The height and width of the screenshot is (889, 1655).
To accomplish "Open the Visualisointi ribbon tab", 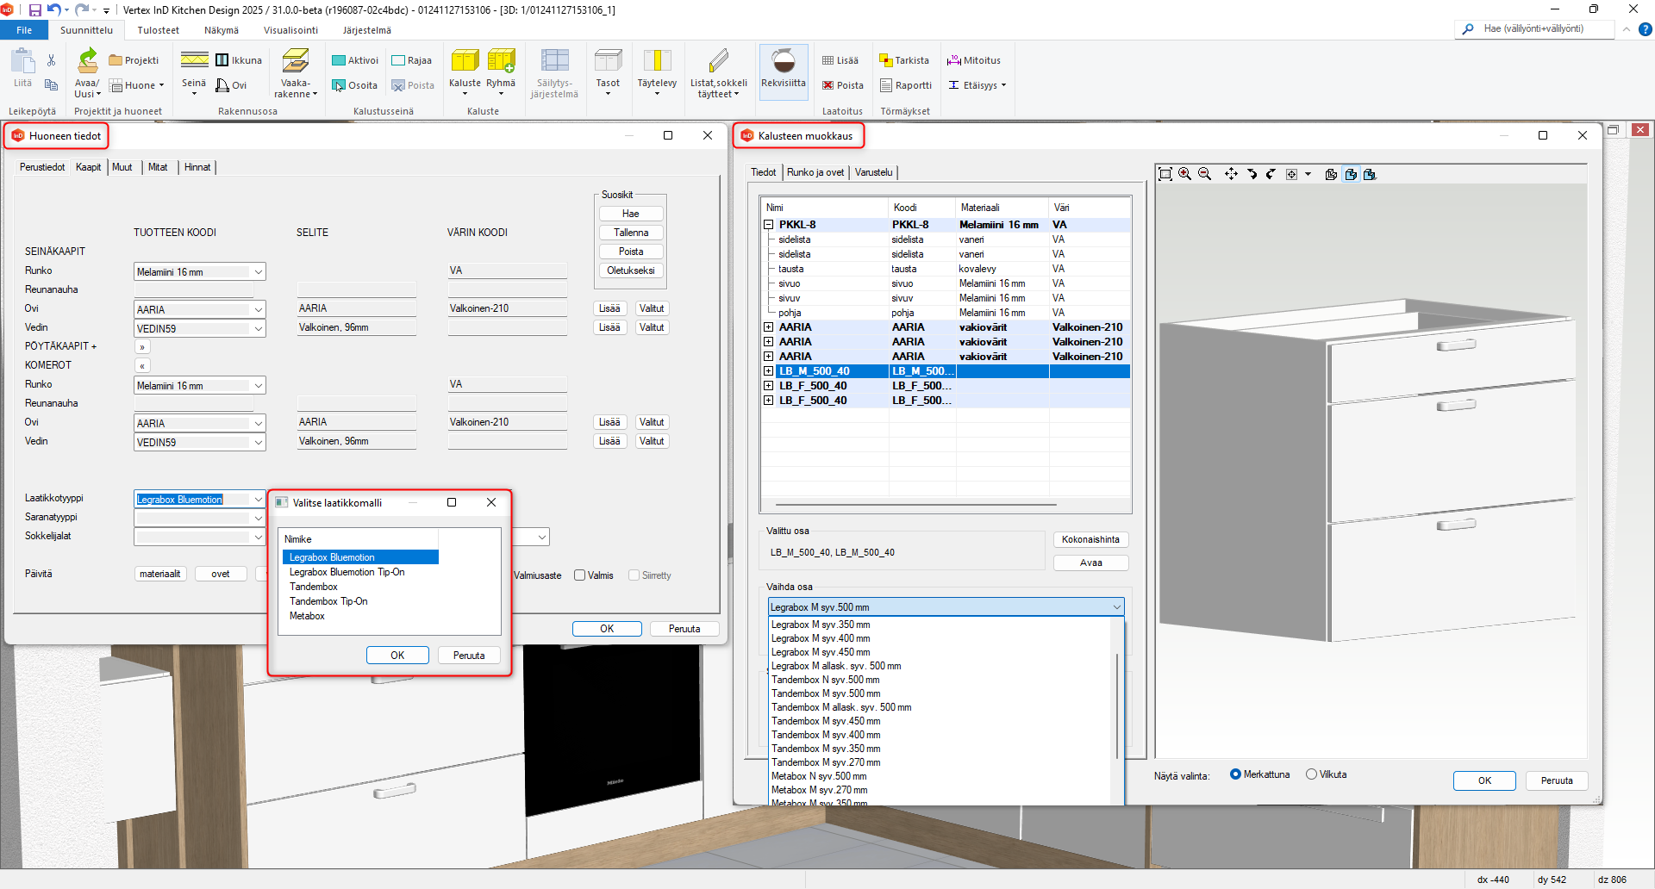I will coord(290,30).
